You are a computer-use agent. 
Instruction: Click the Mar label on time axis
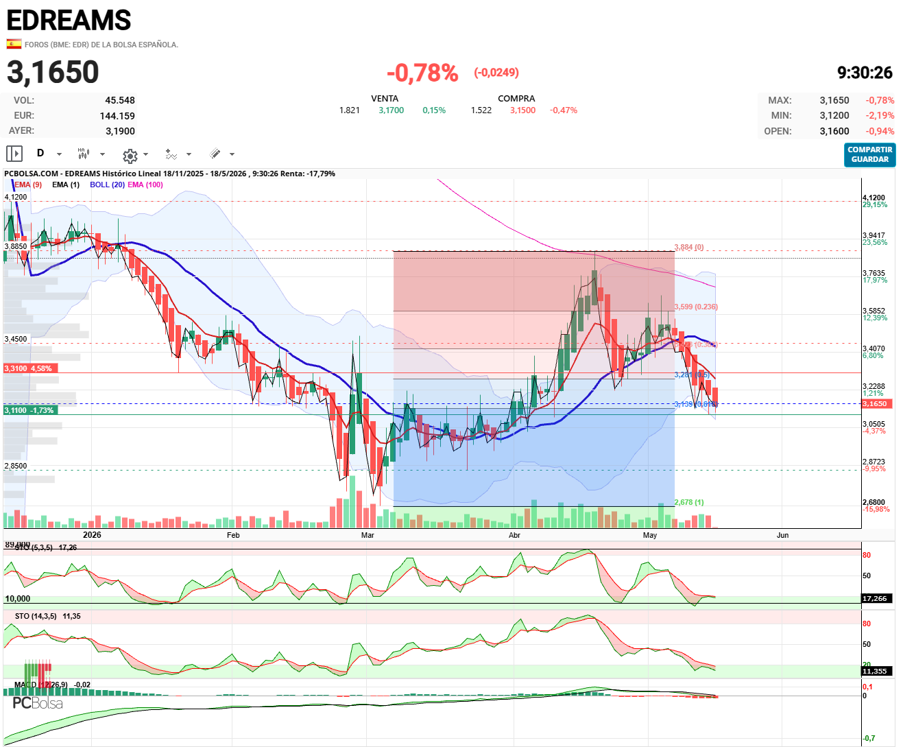[368, 535]
